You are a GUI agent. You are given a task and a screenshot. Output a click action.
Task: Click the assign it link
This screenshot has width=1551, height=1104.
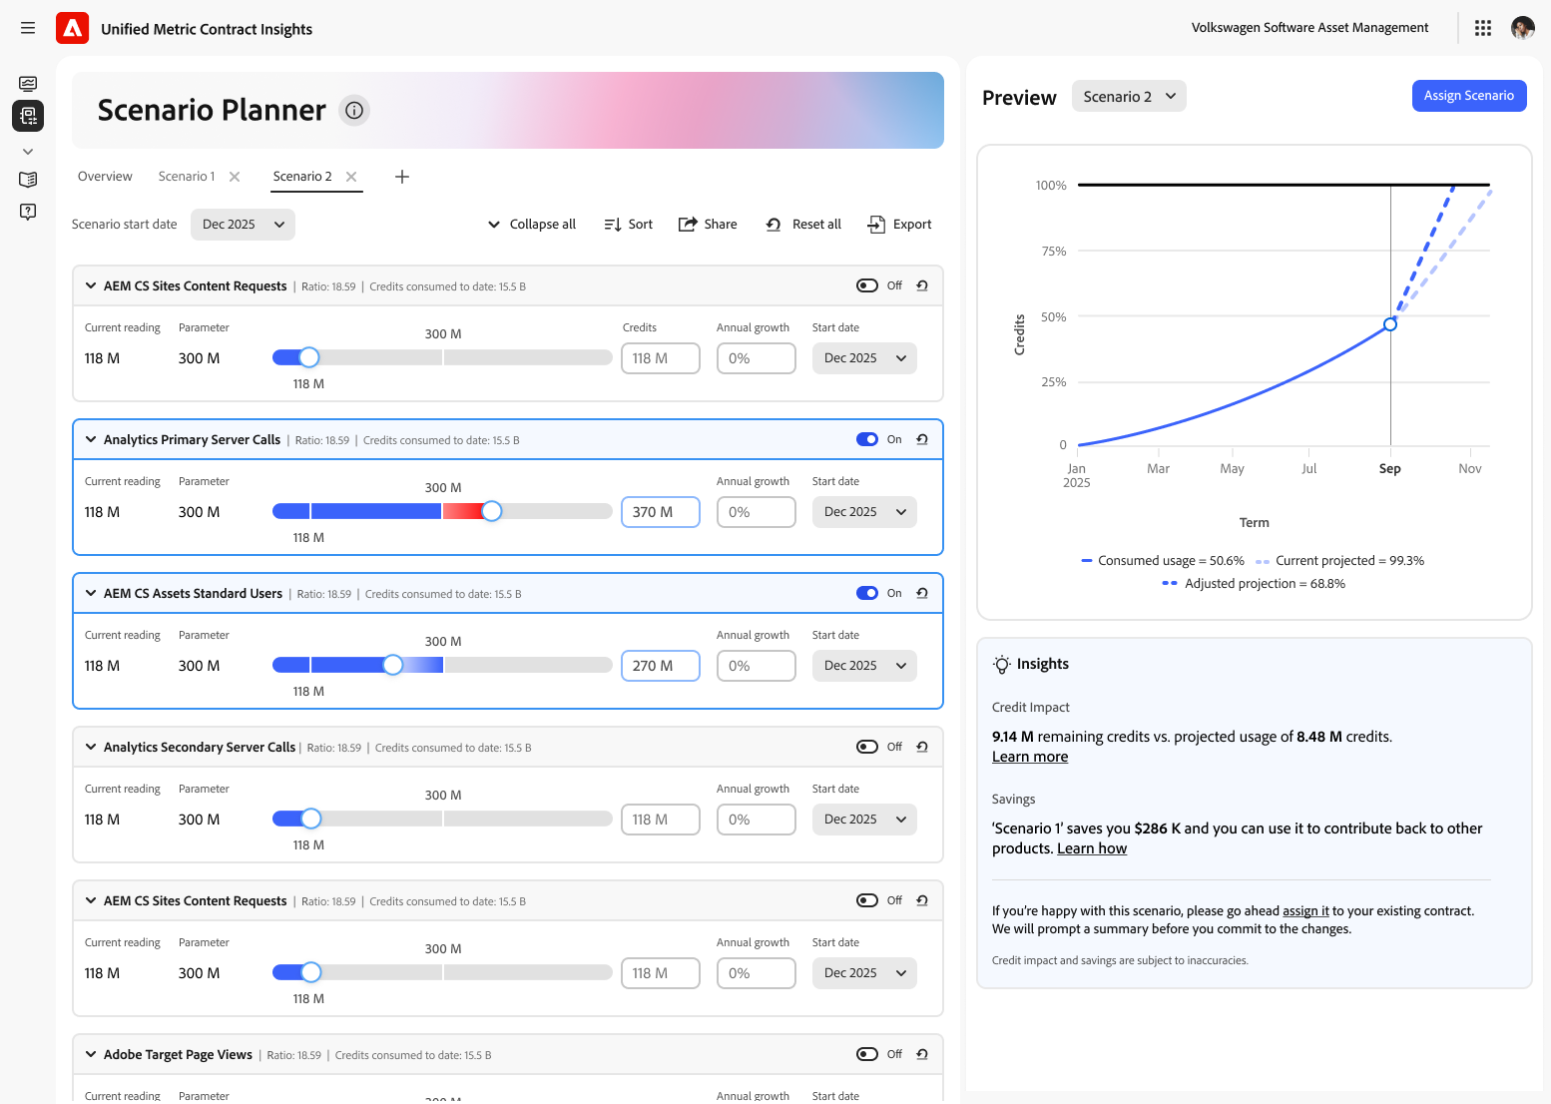click(x=1305, y=910)
